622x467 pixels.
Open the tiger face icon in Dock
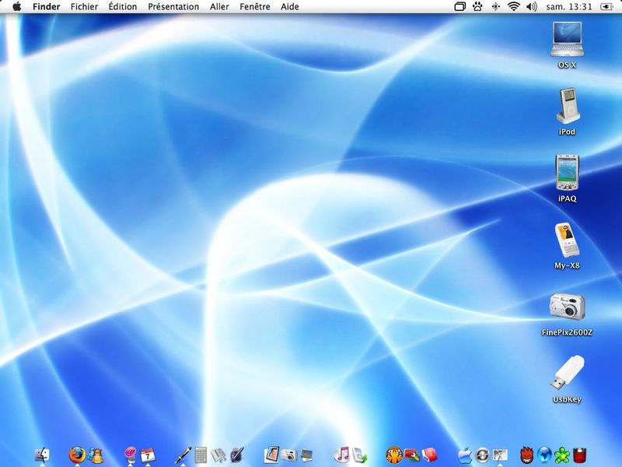pyautogui.click(x=394, y=455)
